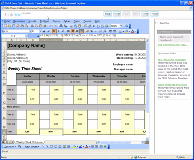
Task: Select the Arrow drawing tool
Action: 47,146
